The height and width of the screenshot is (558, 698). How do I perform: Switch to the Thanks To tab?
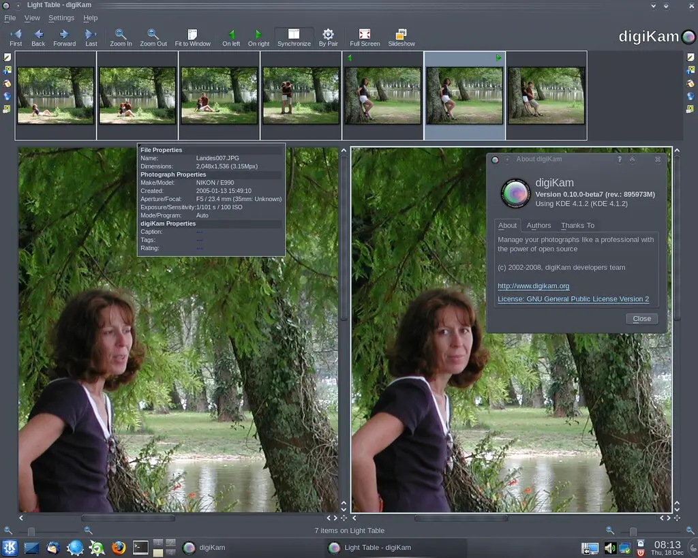(x=577, y=225)
